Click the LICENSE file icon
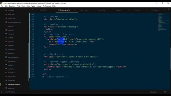The width and height of the screenshot is (171, 96). click(6, 38)
